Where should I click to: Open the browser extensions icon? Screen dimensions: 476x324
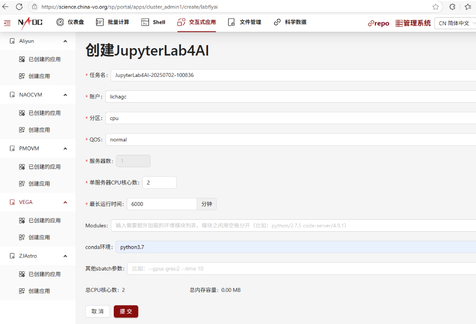(452, 6)
